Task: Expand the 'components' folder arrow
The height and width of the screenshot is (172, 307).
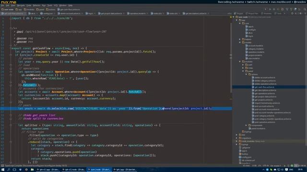Action: pos(246,125)
